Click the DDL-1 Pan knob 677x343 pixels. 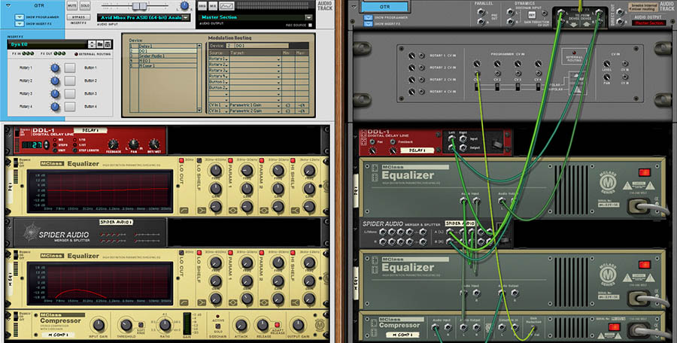pyautogui.click(x=134, y=144)
